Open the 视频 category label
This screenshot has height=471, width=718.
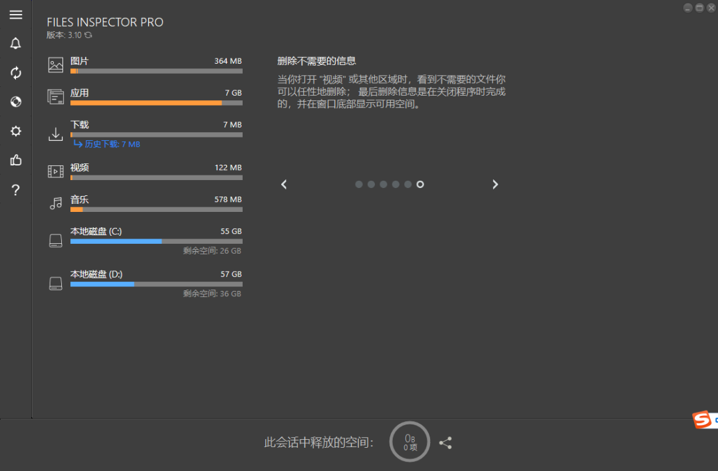point(79,167)
